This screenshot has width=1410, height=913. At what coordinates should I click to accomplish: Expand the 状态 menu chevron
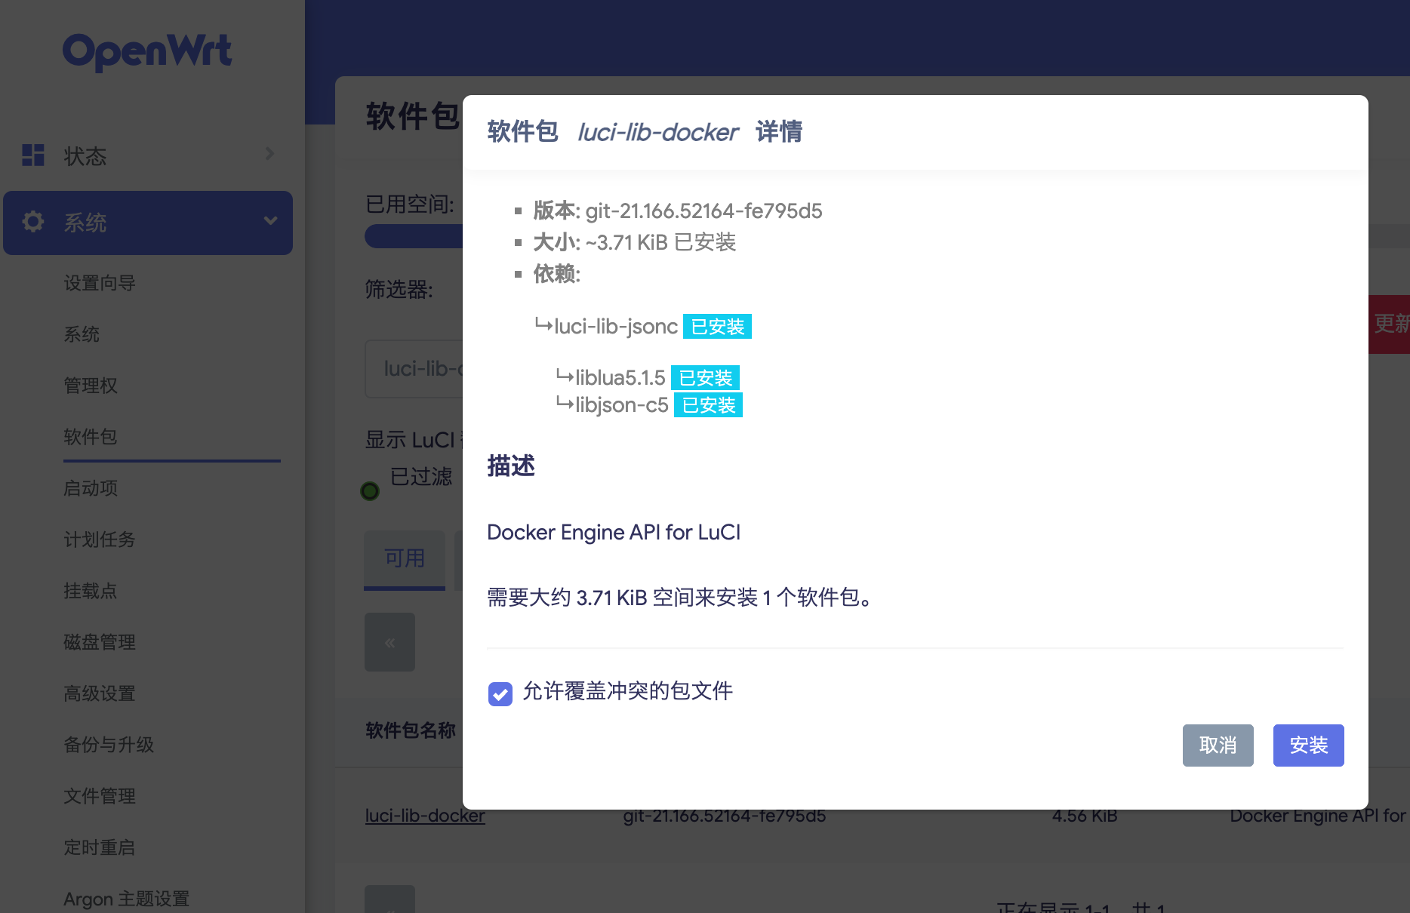(270, 154)
